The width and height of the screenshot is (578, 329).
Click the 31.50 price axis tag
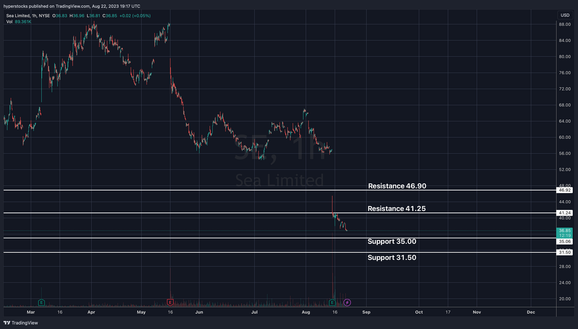pyautogui.click(x=564, y=252)
